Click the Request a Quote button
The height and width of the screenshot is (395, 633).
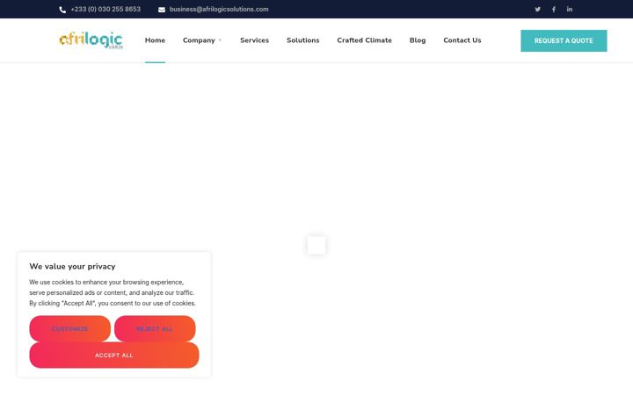[564, 40]
